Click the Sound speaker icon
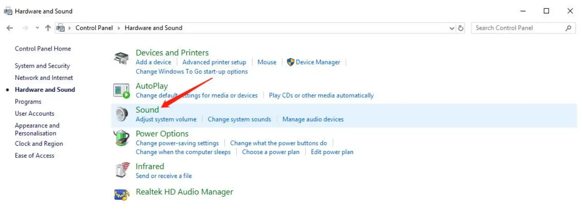Screen dimensions: 583x218 122,114
